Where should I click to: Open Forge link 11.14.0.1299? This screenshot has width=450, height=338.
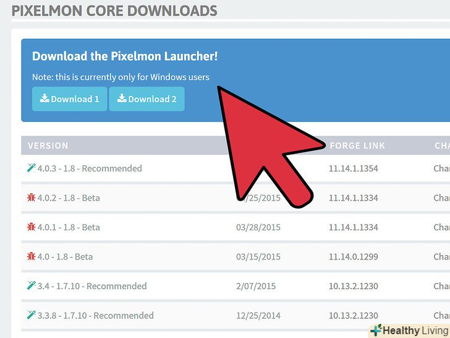(x=354, y=257)
